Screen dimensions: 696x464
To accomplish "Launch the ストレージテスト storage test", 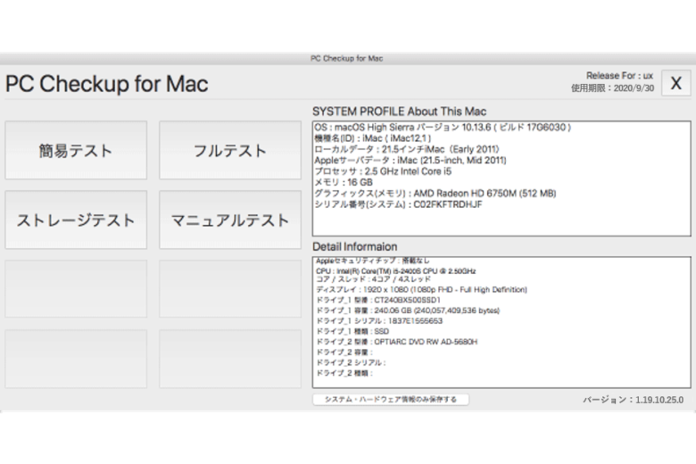I will pos(76,220).
